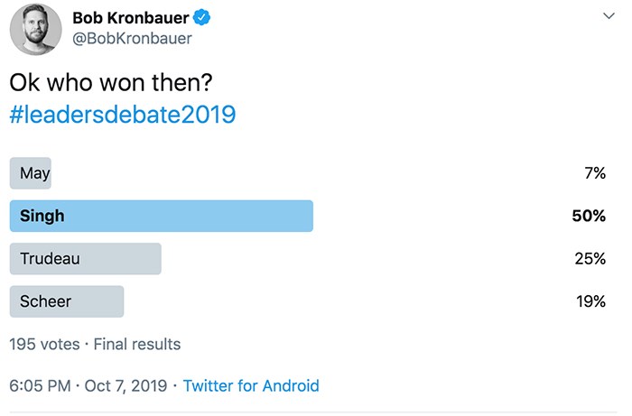Screen dimensions: 632x416
Task: Expand the tweet options chevron
Action: pos(609,15)
